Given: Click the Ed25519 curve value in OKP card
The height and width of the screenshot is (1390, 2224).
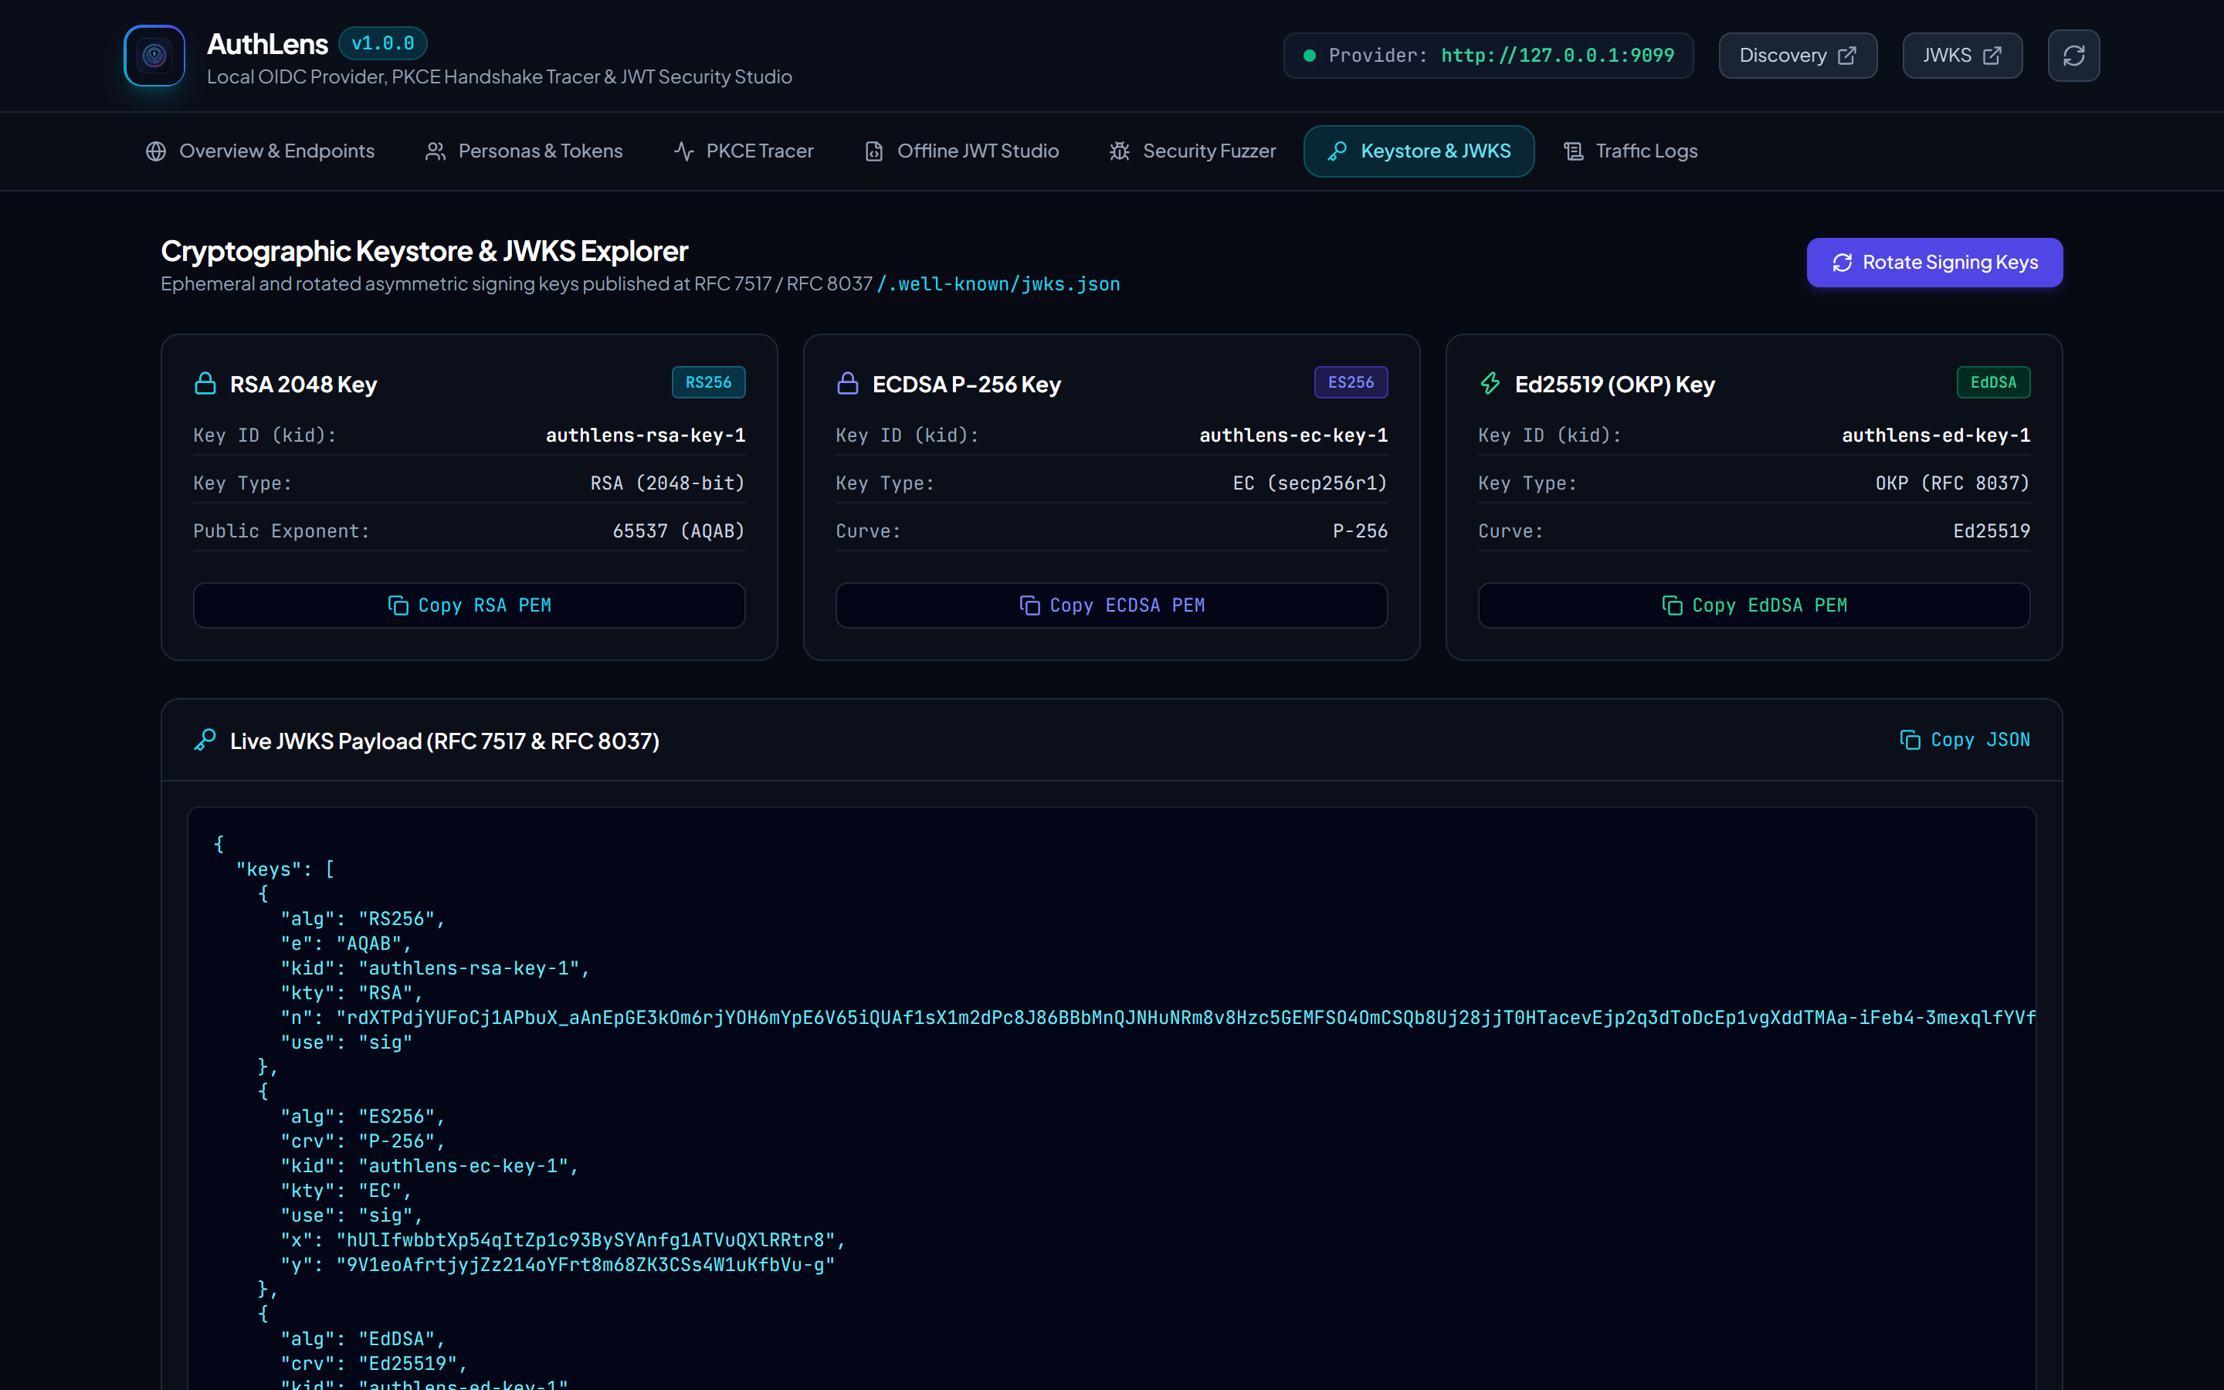Looking at the screenshot, I should pos(1992,531).
